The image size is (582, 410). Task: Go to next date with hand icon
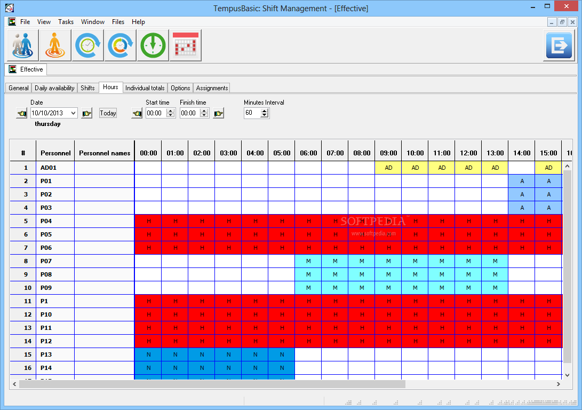tap(86, 113)
